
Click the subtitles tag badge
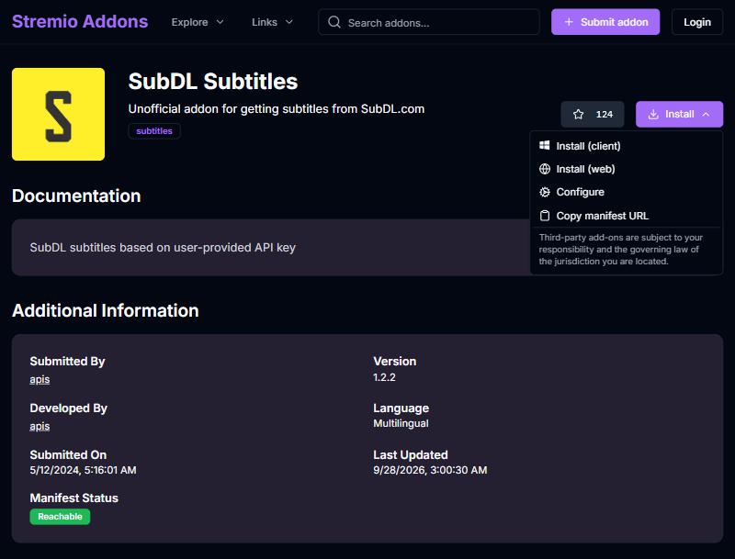(x=154, y=131)
